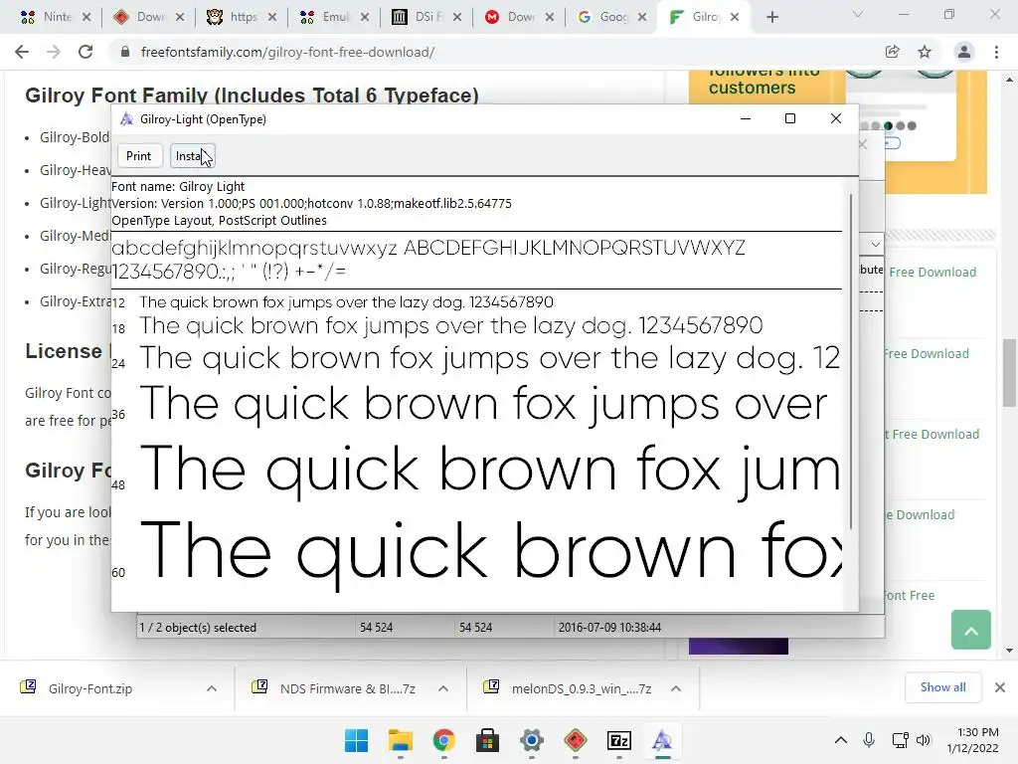Share this page via share icon
Image resolution: width=1018 pixels, height=764 pixels.
[892, 52]
